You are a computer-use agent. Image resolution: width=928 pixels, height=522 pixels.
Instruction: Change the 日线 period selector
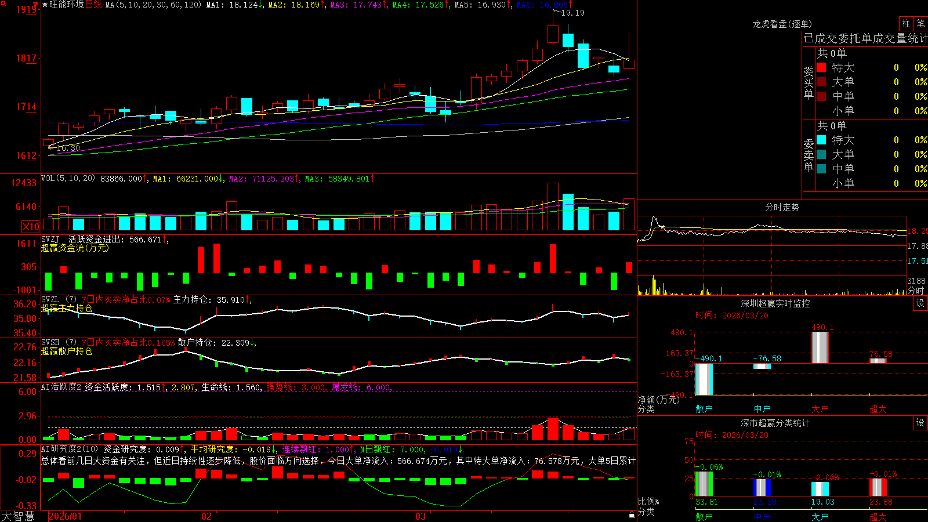pyautogui.click(x=94, y=5)
